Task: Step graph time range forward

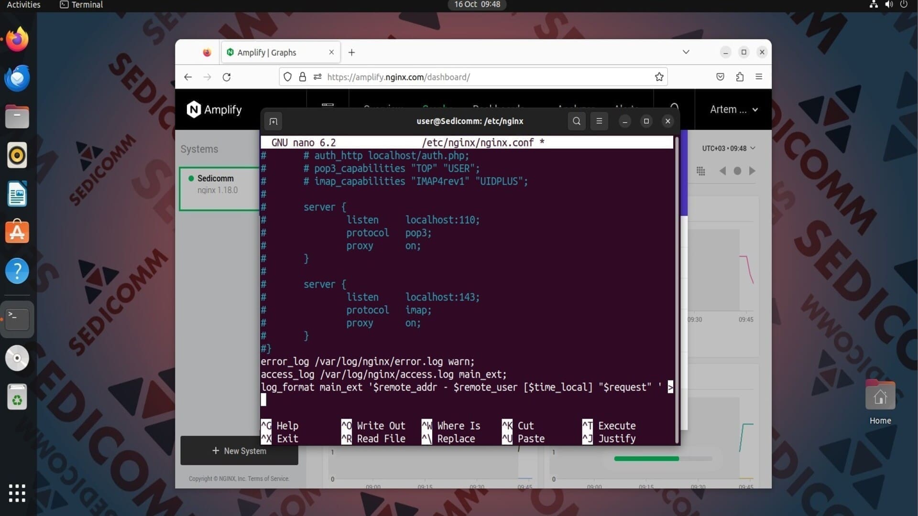Action: pyautogui.click(x=752, y=171)
